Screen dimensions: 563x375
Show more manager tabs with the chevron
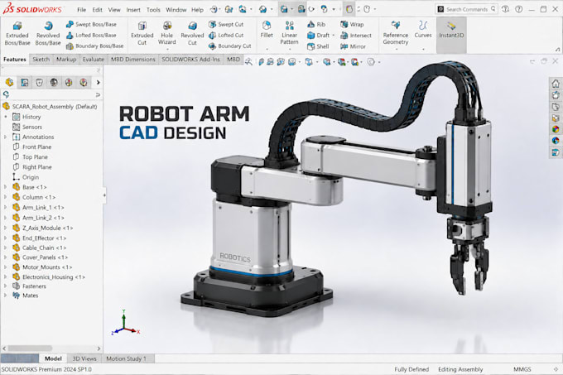(x=98, y=83)
